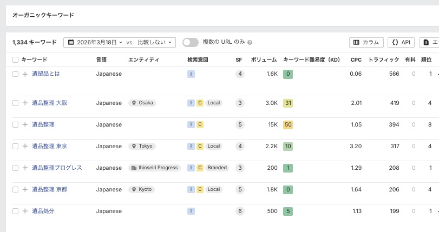Expand the 遺品整理 京都 row with plus icon
The image size is (439, 232).
25,189
